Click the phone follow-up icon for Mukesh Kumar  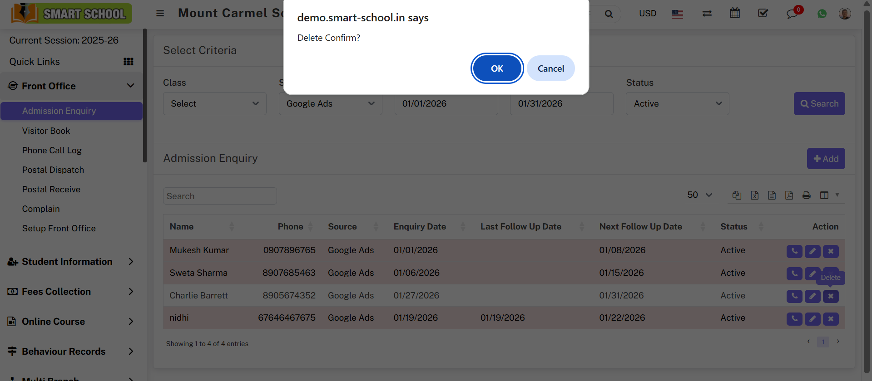coord(794,251)
